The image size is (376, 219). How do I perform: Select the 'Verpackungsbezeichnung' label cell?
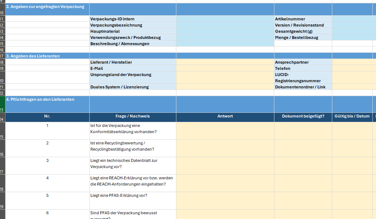(x=133, y=25)
